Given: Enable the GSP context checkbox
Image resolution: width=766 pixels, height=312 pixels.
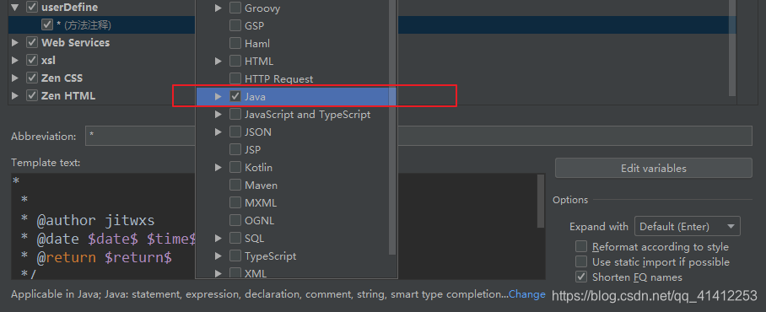Looking at the screenshot, I should tap(235, 25).
